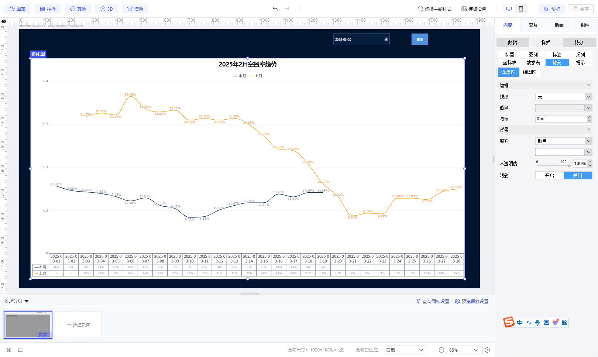Open the 填充 fill type dropdown

click(x=564, y=141)
